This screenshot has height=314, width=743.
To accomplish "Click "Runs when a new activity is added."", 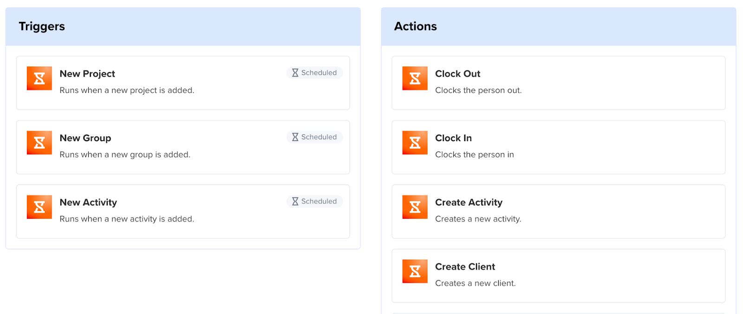I will coord(127,219).
